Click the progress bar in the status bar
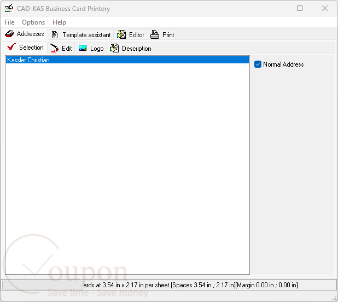The image size is (338, 302). coord(43,285)
